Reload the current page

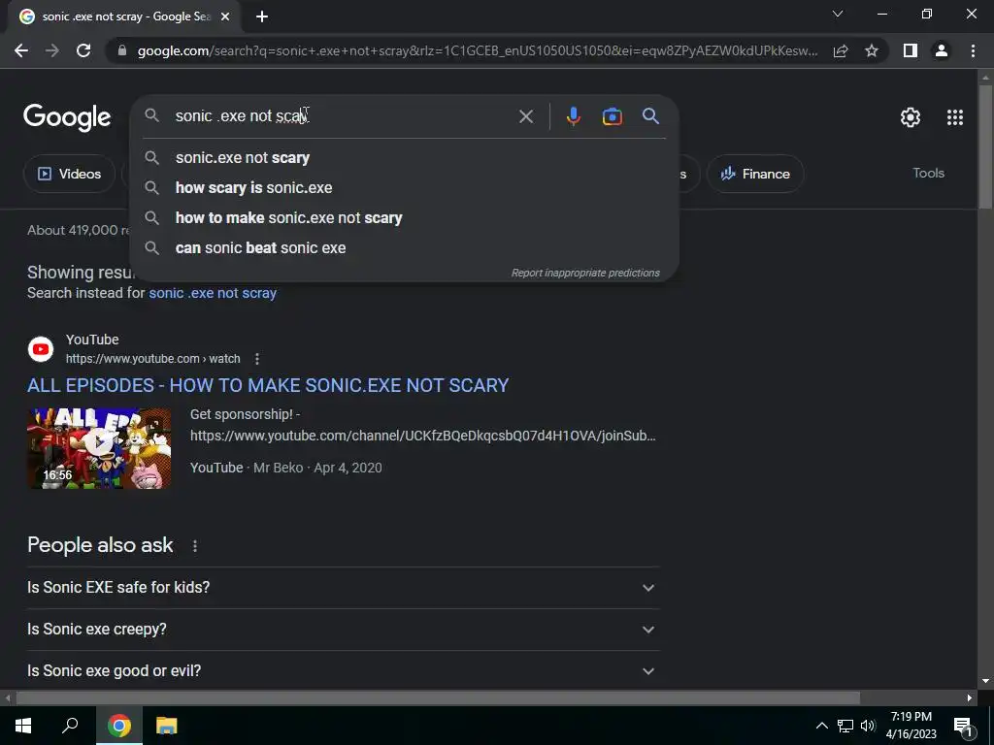point(83,50)
